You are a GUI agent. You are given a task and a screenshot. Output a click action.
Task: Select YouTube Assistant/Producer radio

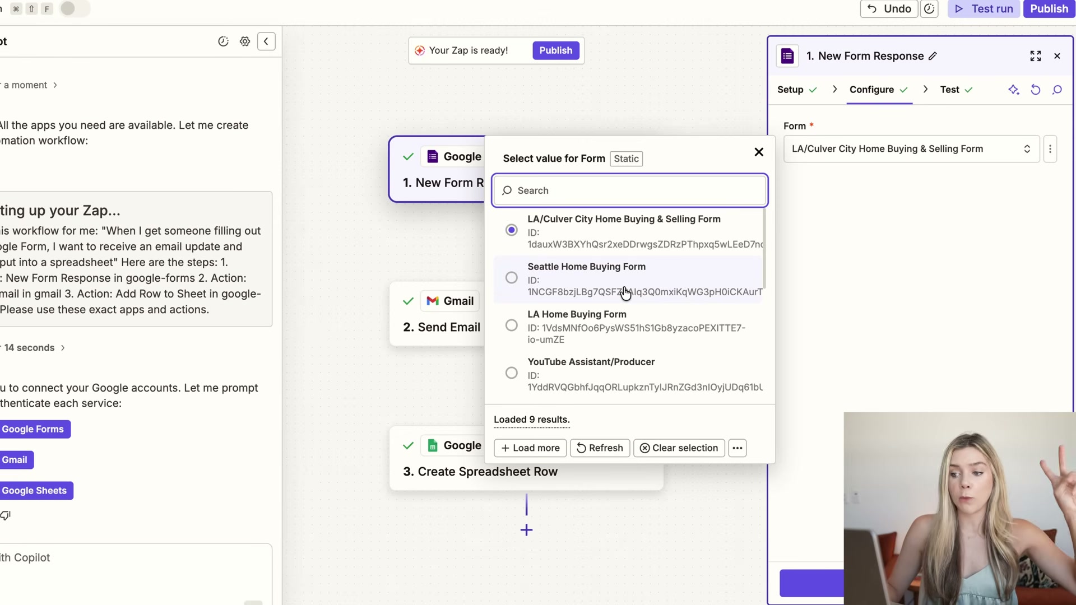511,373
